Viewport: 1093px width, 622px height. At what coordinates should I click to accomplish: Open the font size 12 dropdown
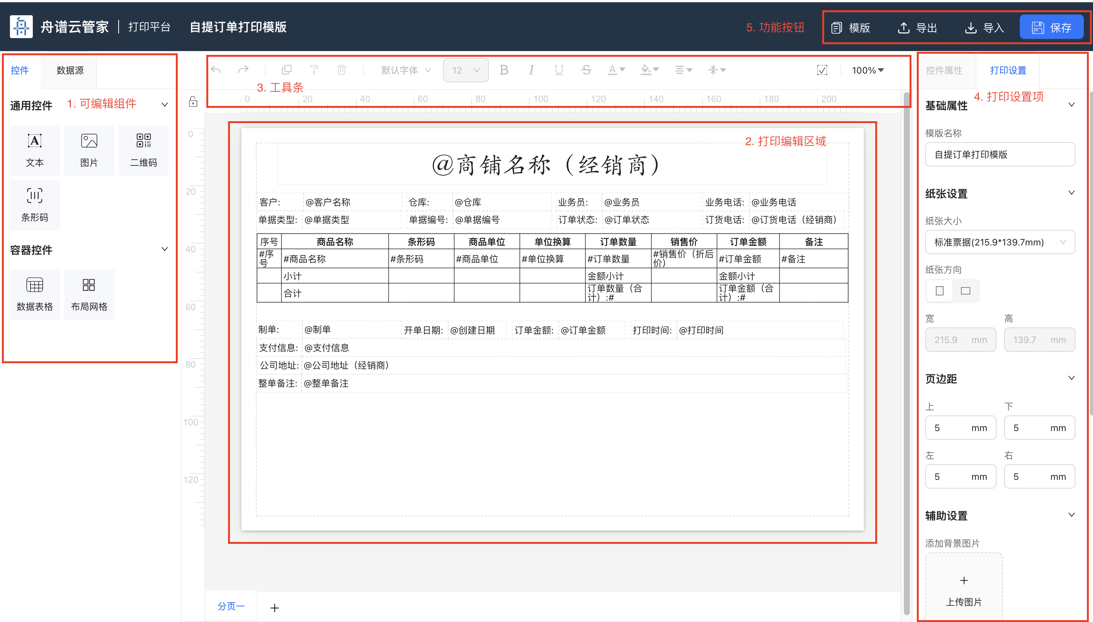click(466, 70)
